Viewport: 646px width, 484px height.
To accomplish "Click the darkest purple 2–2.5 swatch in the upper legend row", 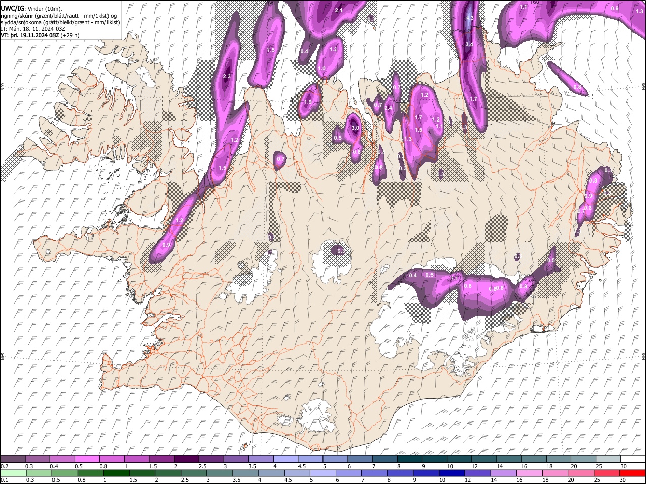I will [187, 459].
